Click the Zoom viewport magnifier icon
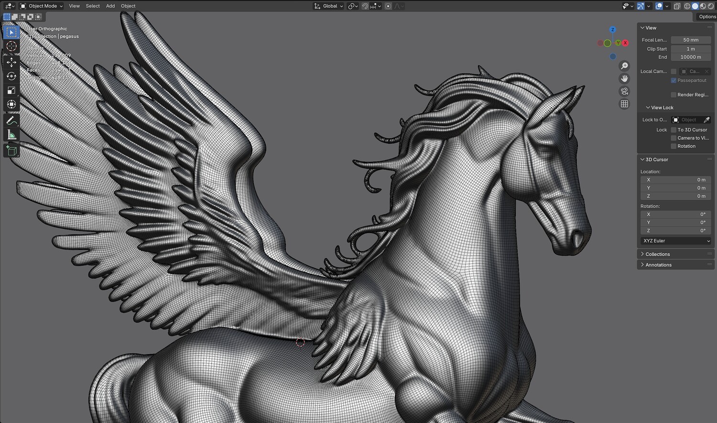The image size is (717, 423). [x=624, y=66]
